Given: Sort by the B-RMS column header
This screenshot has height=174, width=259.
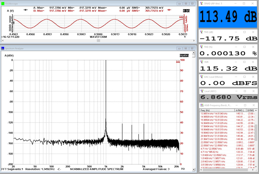Looking at the screenshot, I should pos(250,110).
